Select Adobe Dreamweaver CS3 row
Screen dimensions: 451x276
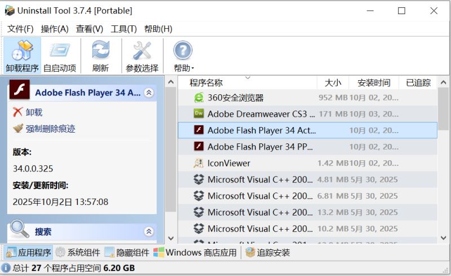click(x=307, y=114)
